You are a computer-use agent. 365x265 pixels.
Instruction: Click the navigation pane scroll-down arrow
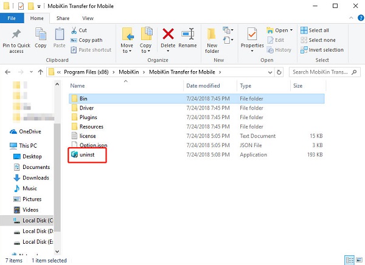pyautogui.click(x=57, y=251)
